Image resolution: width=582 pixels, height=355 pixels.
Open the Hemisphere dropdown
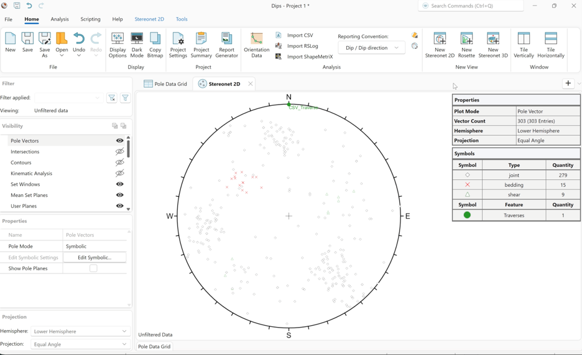80,331
